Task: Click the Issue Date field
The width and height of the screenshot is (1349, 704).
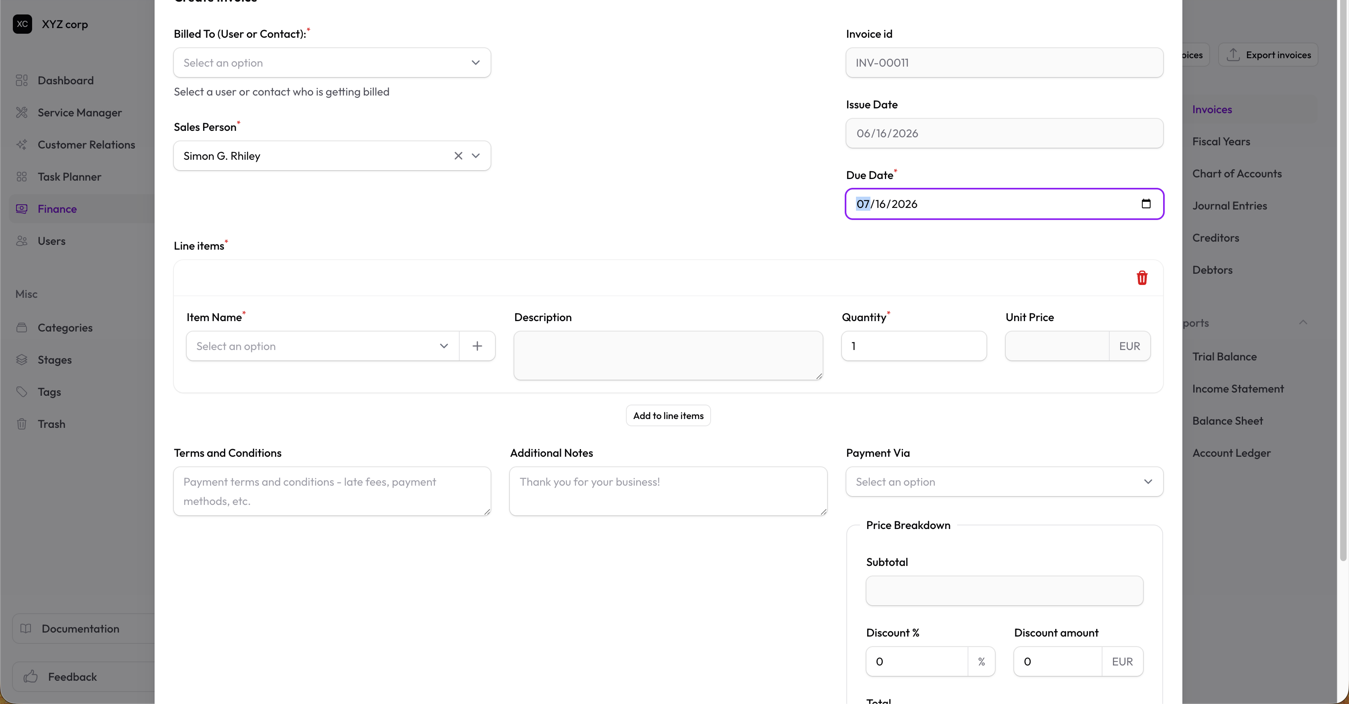Action: 1005,134
